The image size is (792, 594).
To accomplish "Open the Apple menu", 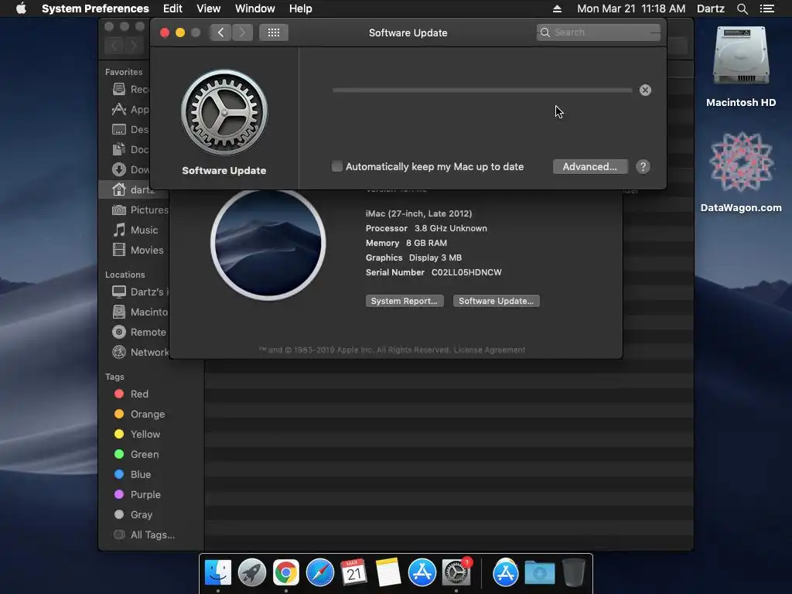I will click(x=21, y=9).
